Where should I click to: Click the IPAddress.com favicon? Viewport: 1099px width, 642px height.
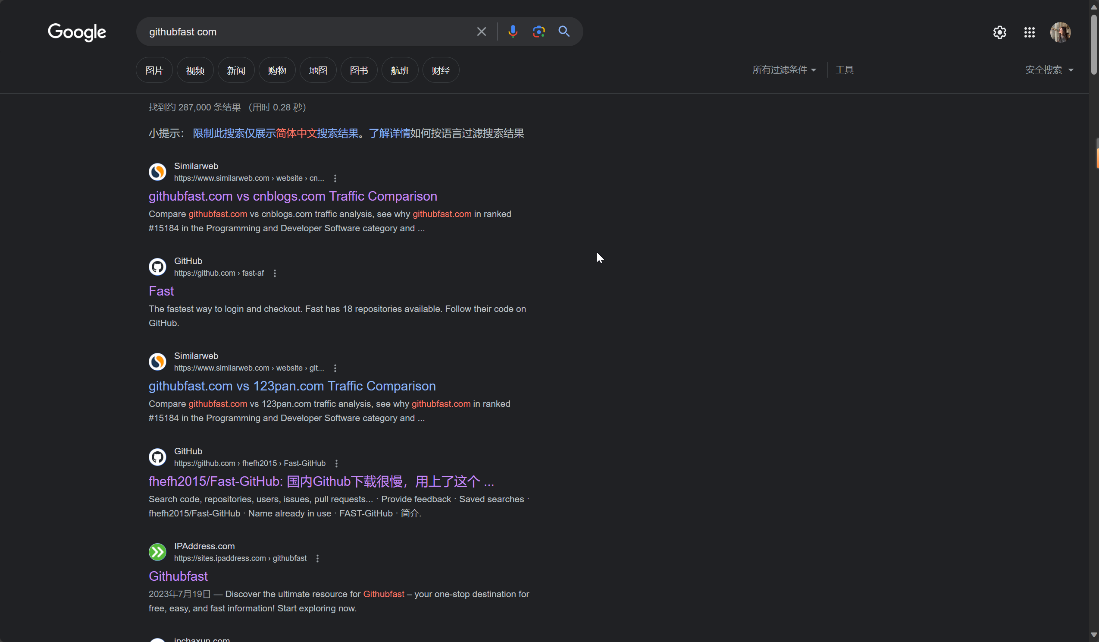(x=157, y=551)
